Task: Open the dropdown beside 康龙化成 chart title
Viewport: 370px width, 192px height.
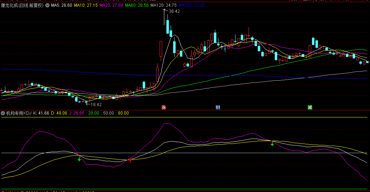Action: point(47,5)
